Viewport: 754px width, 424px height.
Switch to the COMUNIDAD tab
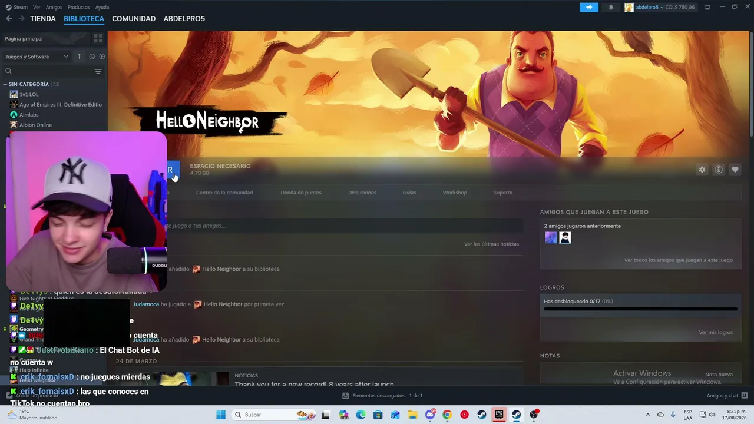[134, 19]
